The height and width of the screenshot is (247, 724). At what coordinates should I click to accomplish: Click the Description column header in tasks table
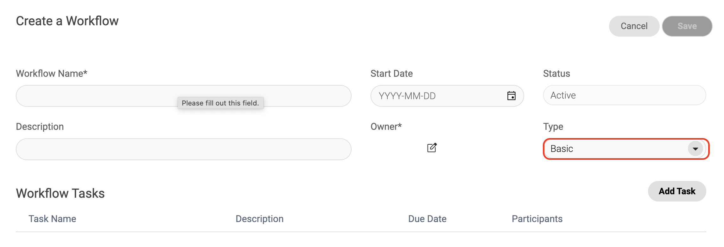click(259, 219)
